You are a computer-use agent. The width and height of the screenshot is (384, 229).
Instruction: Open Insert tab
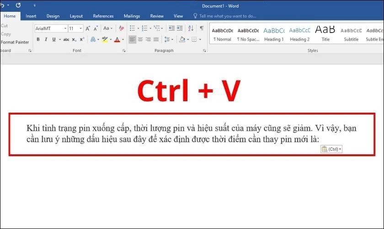coord(31,16)
